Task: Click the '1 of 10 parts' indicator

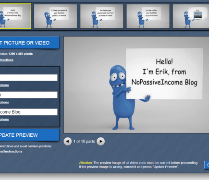Action: pyautogui.click(x=84, y=142)
